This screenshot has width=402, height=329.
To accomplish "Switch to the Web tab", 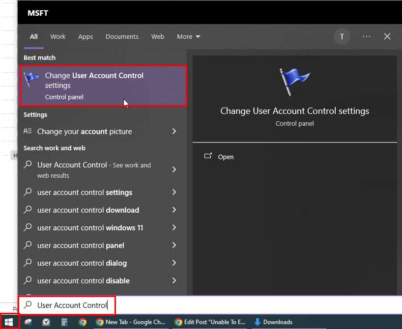I will coord(158,37).
